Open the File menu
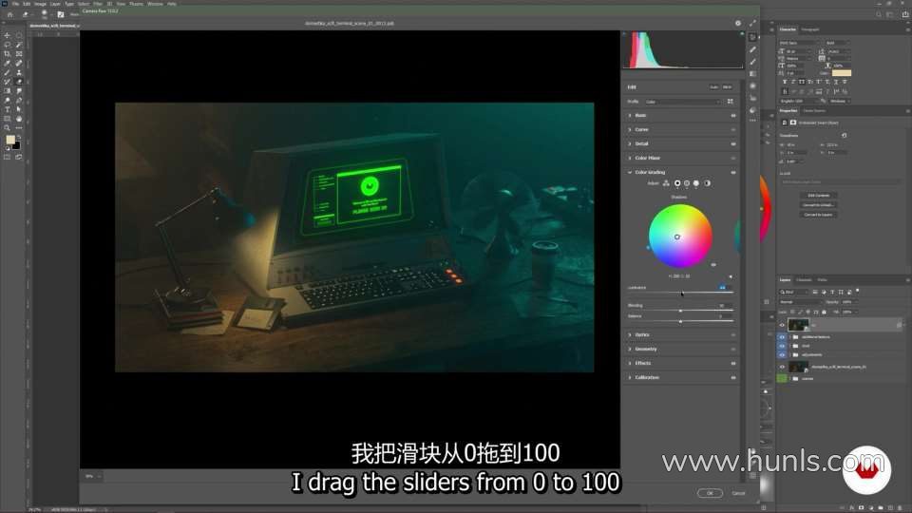This screenshot has width=912, height=513. (x=16, y=4)
